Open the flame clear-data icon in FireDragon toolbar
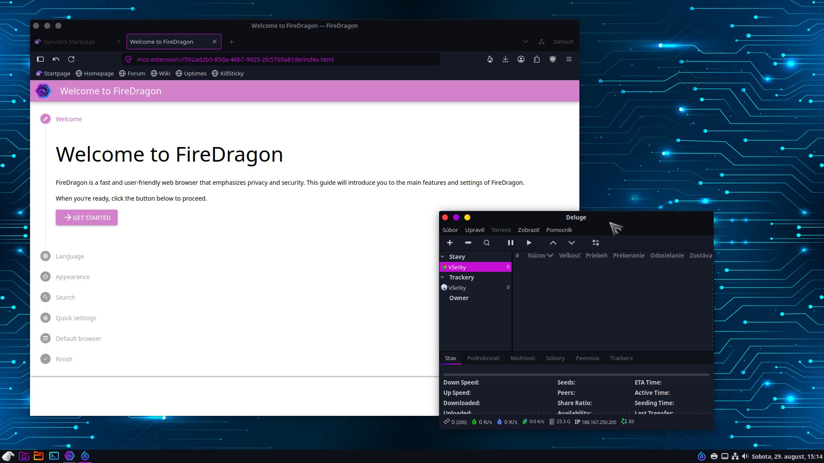Viewport: 824px width, 463px height. [490, 59]
